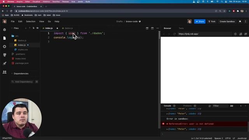The width and height of the screenshot is (249, 140).
Task: Create new file via Files header icon
Action: click(x=33, y=28)
